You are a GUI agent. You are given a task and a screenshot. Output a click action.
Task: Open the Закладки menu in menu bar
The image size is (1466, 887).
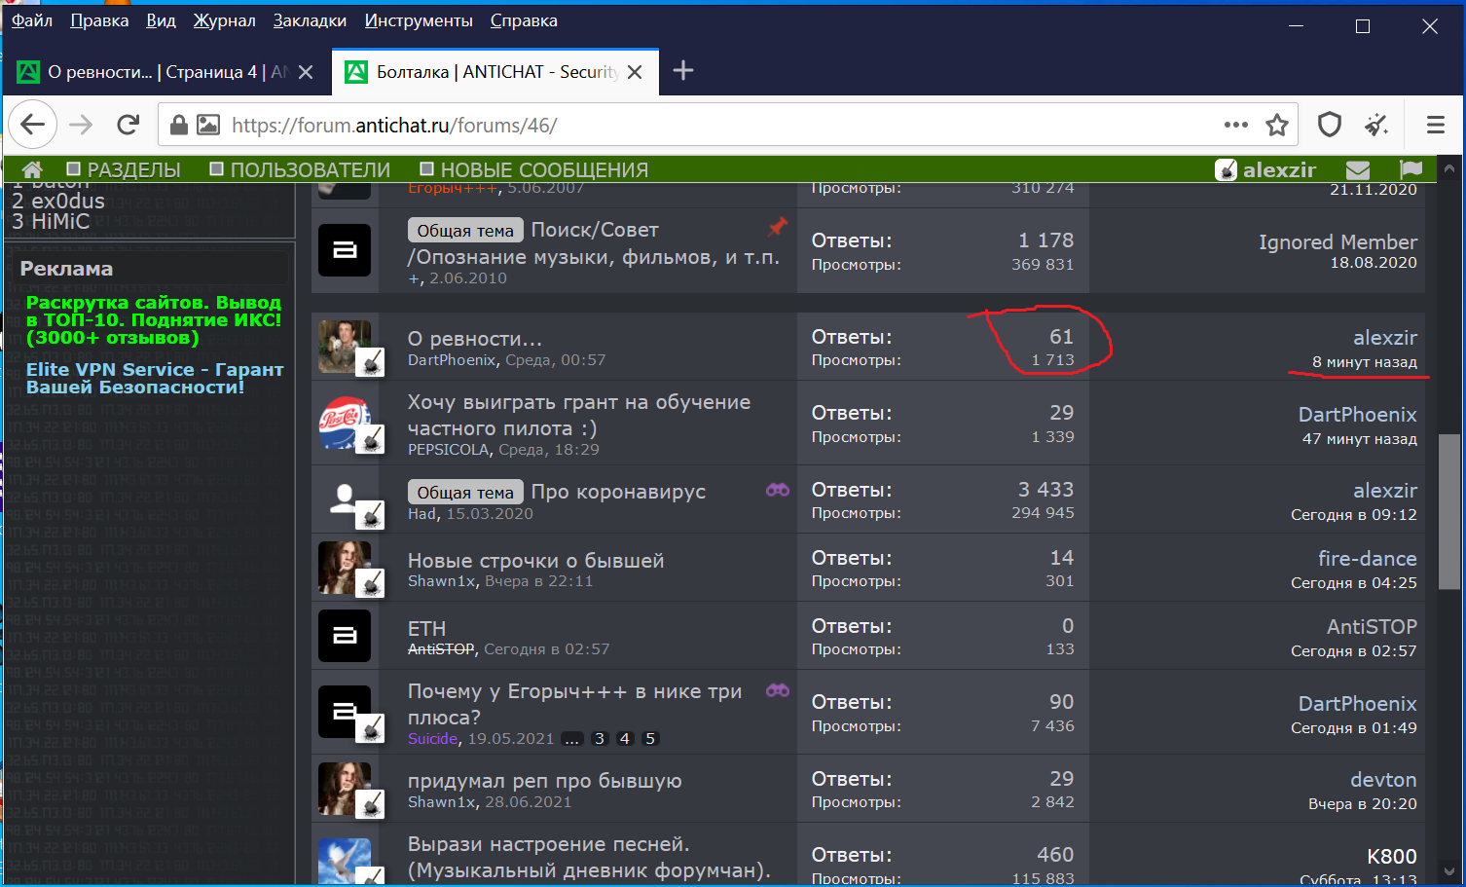[310, 20]
